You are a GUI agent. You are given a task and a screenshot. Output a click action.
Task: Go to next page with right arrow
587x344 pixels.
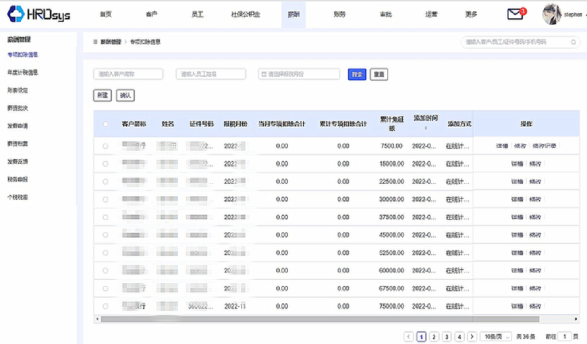[x=472, y=337]
